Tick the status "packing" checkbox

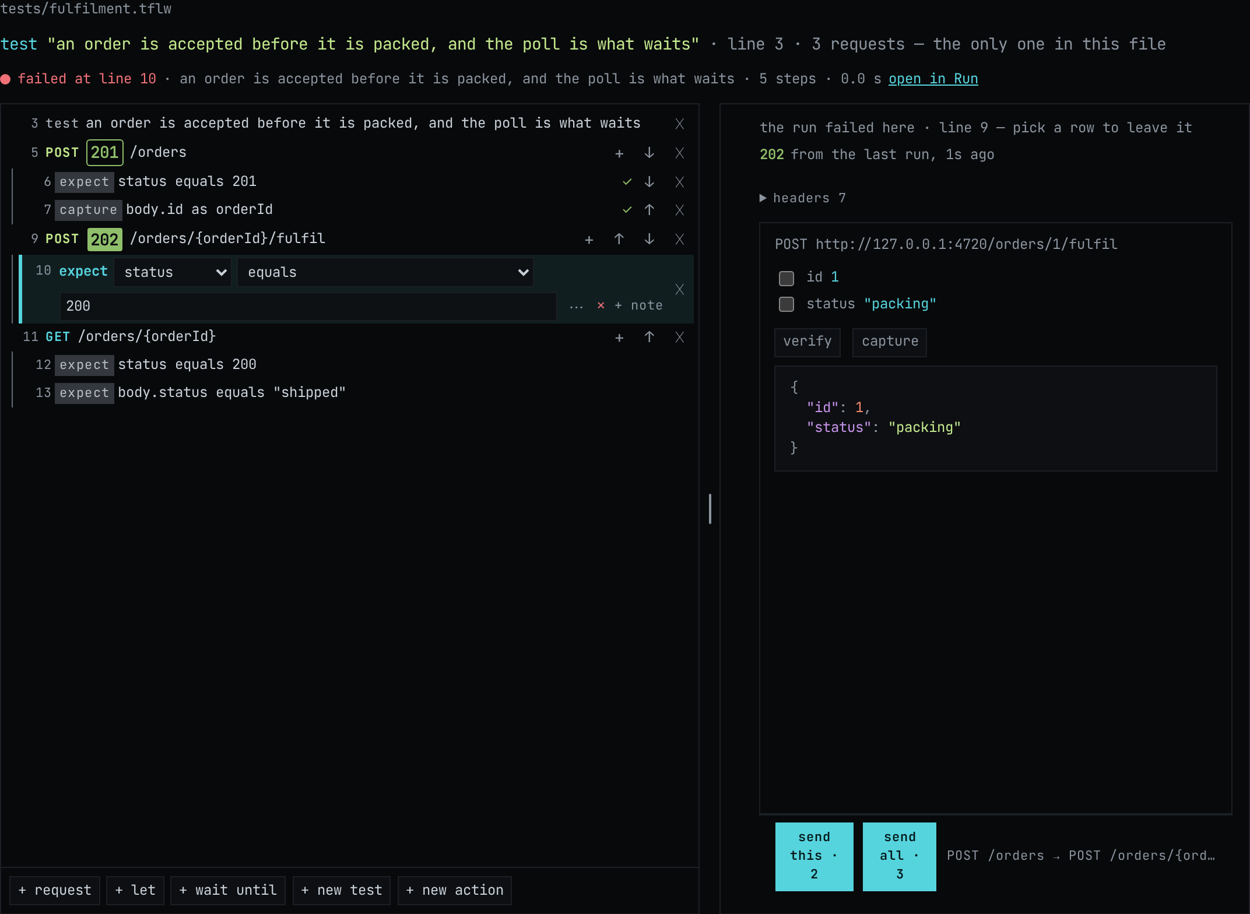[786, 304]
